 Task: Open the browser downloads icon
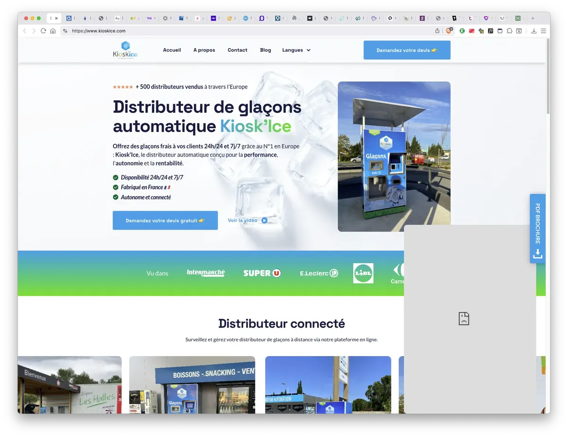click(534, 31)
